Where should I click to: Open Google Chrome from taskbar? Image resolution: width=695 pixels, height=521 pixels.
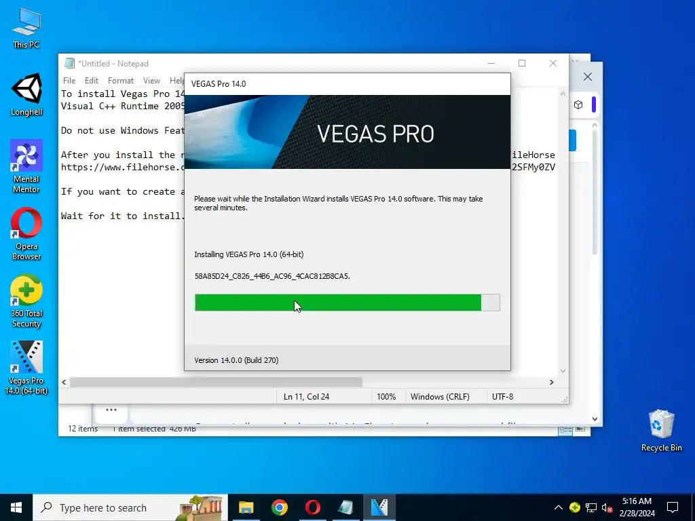(279, 507)
